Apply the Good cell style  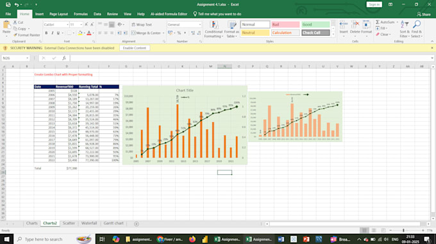pyautogui.click(x=315, y=24)
